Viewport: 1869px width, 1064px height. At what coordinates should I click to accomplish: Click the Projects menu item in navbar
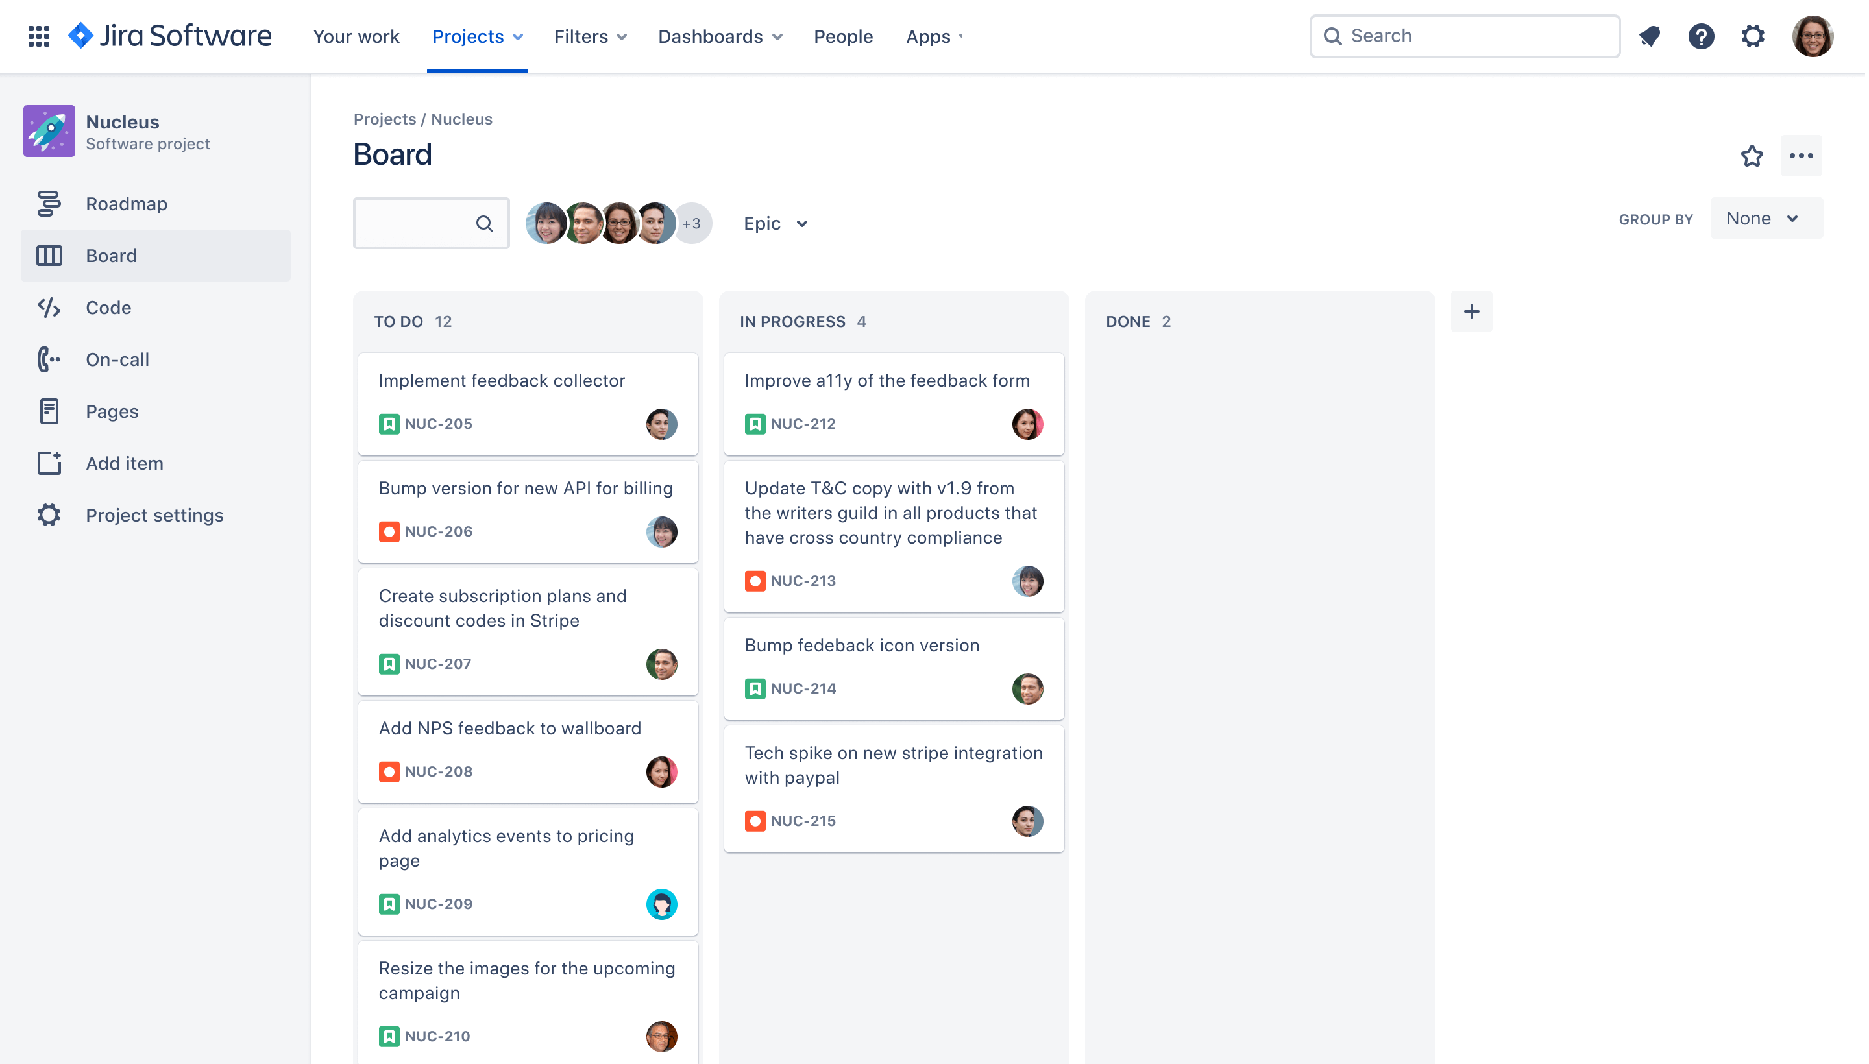click(478, 36)
